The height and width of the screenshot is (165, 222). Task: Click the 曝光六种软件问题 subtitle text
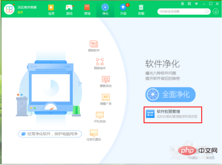pyautogui.click(x=161, y=73)
